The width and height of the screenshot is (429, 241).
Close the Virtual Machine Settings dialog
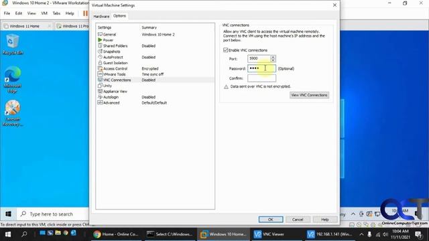pos(334,5)
